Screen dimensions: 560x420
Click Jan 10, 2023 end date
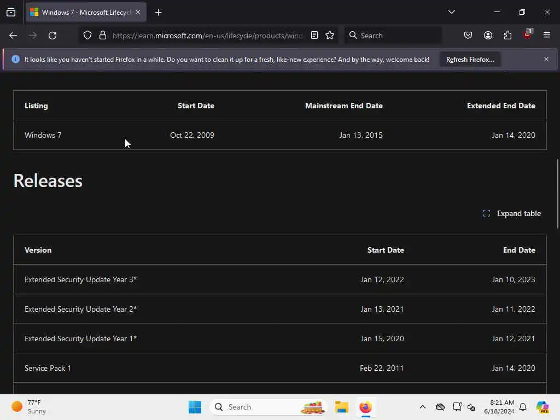[x=514, y=279]
